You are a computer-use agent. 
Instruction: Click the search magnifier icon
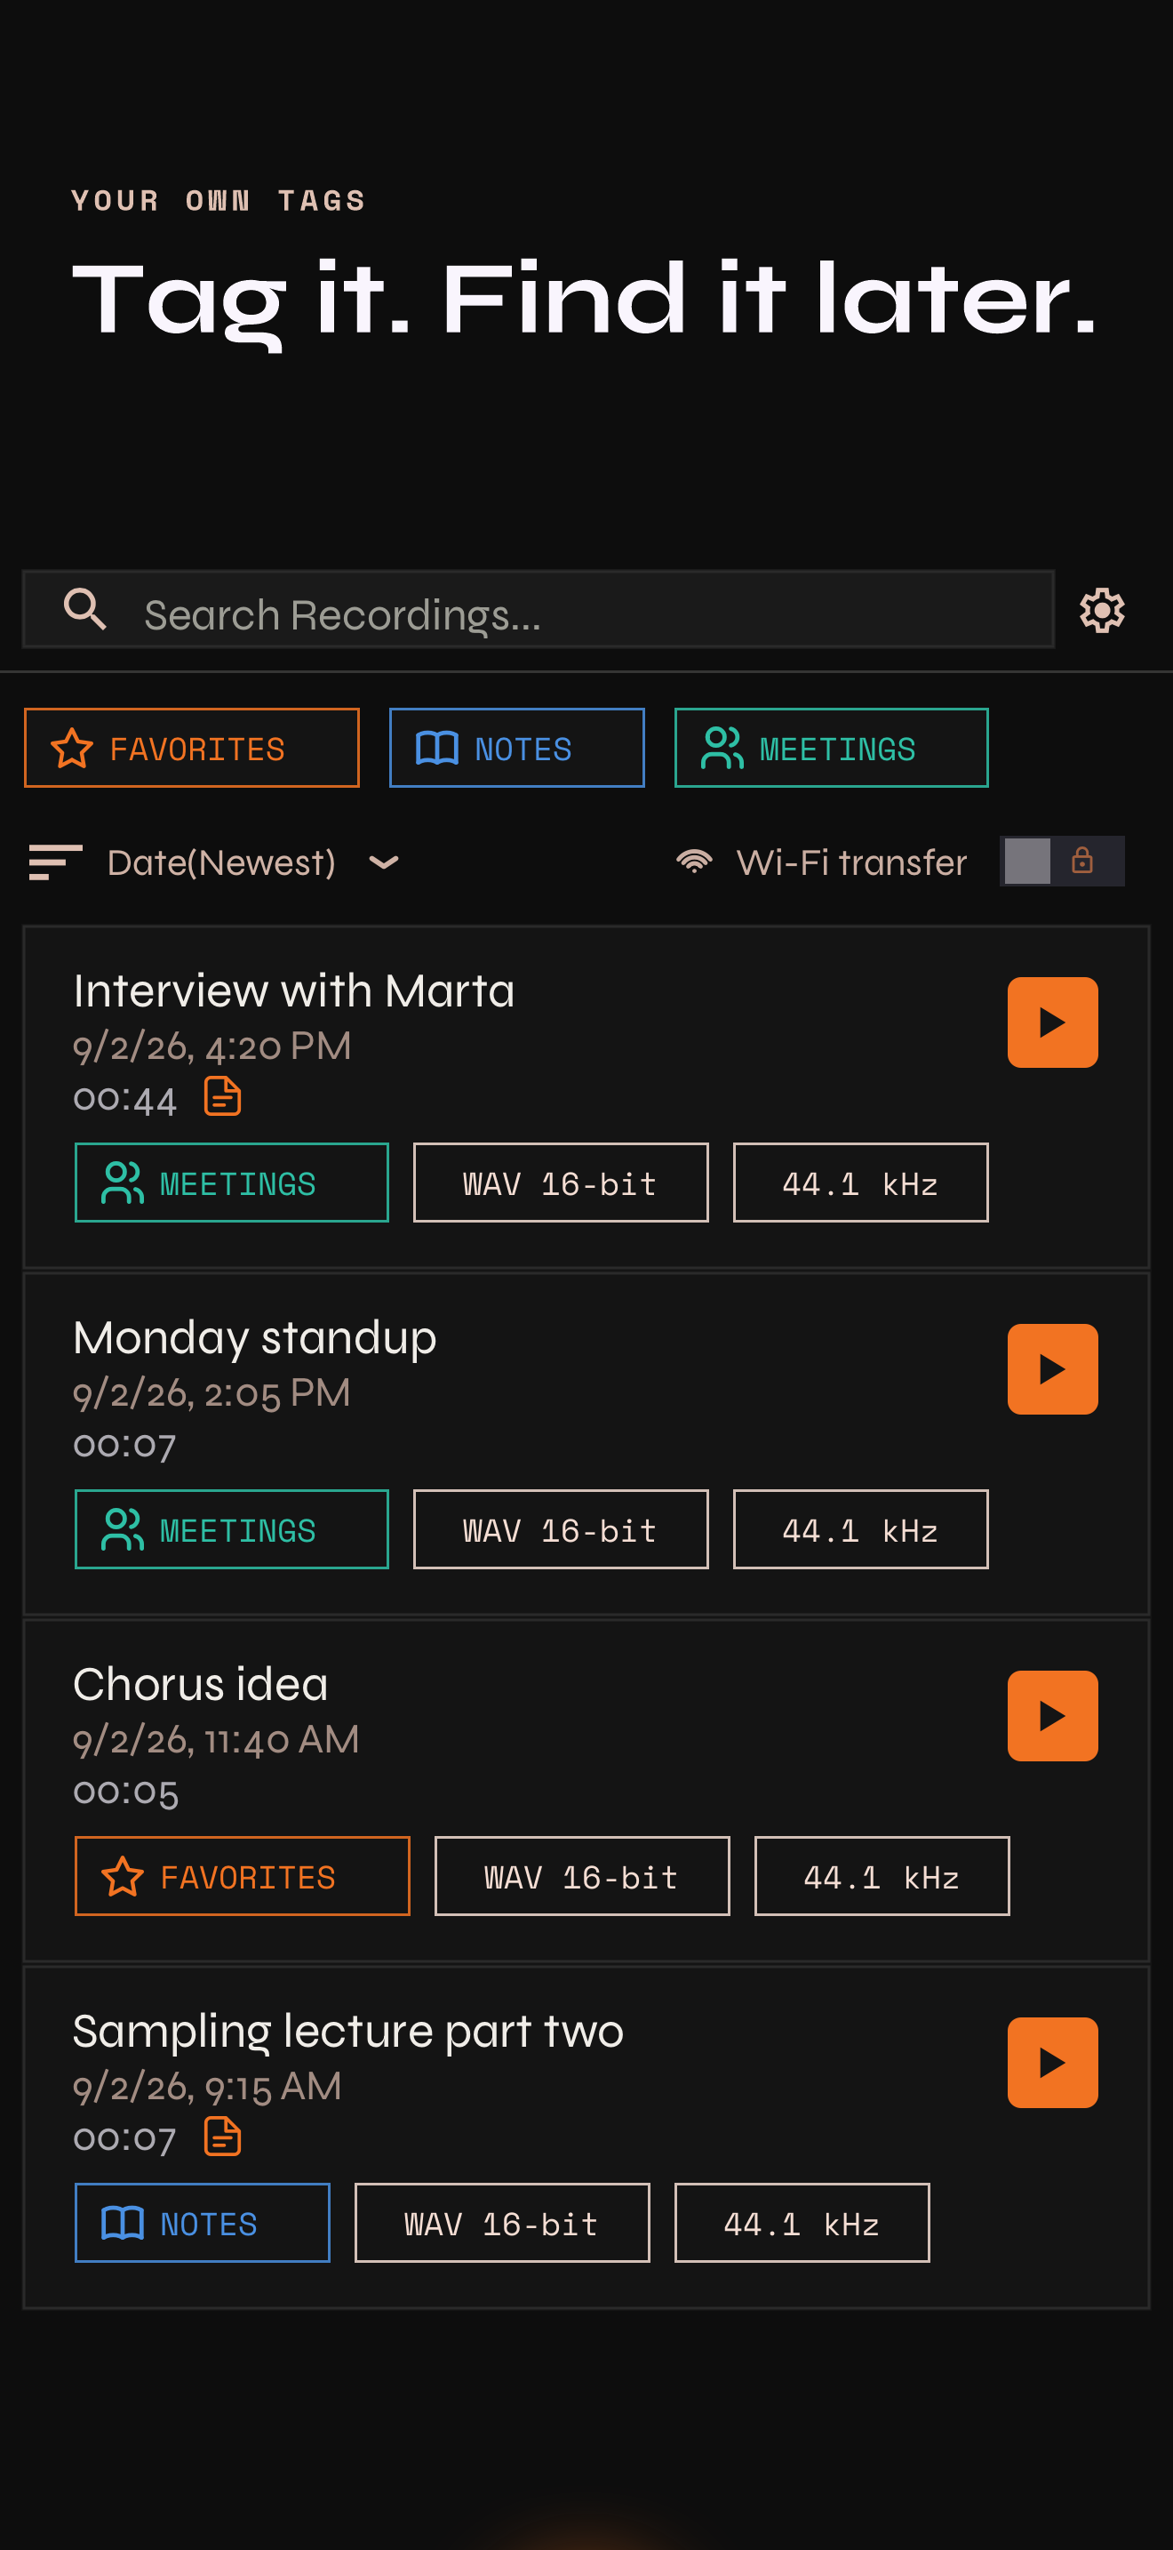coord(85,609)
